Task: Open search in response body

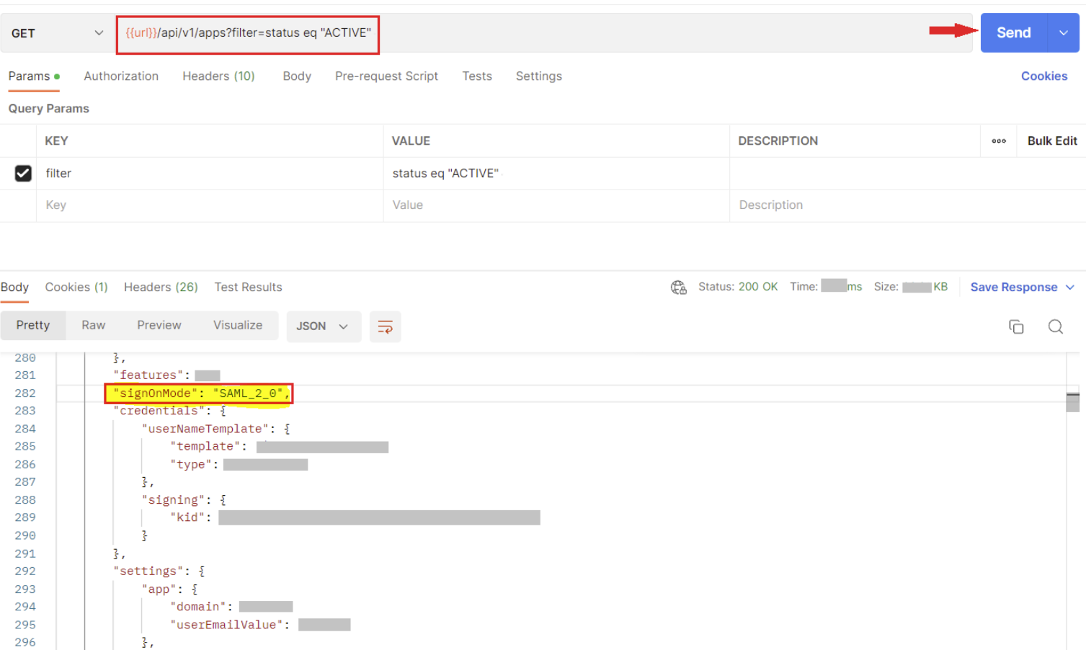Action: pos(1055,326)
